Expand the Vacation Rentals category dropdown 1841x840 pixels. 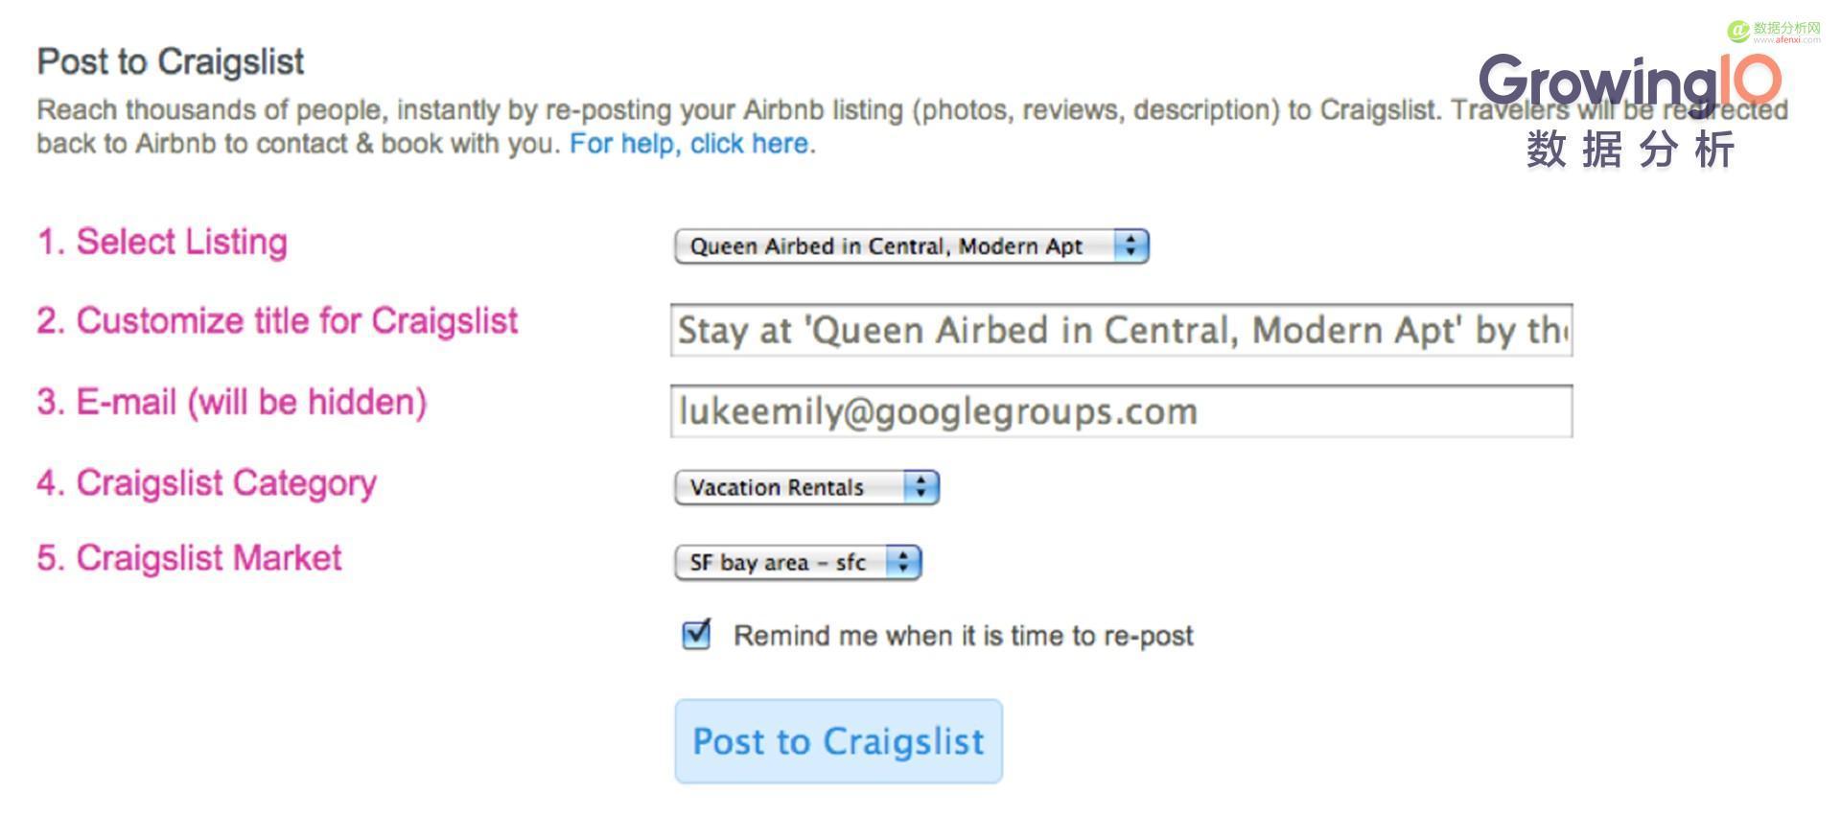click(x=806, y=487)
